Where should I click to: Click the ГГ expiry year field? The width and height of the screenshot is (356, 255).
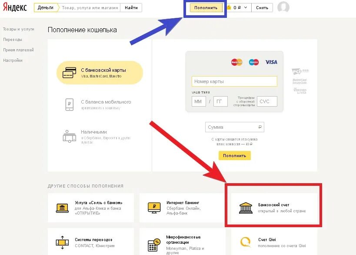(x=220, y=101)
